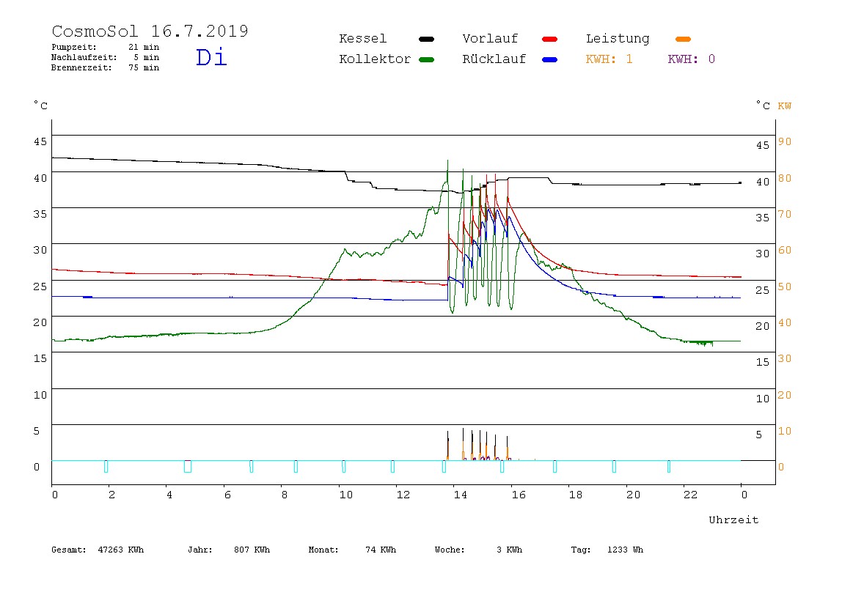The width and height of the screenshot is (842, 595).
Task: Select the "74 KWh" monthly value
Action: 381,550
